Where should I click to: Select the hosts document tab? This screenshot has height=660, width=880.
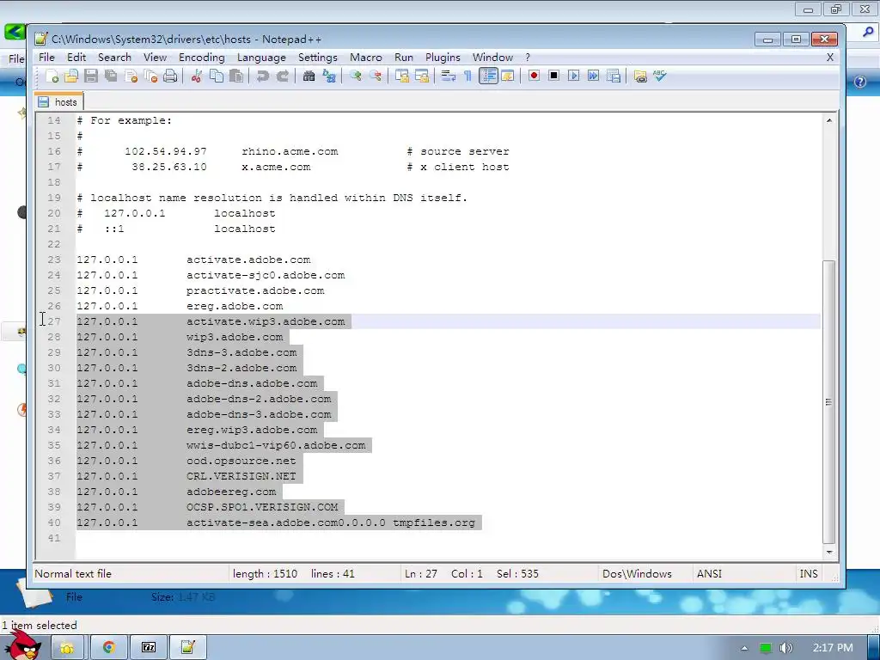tap(58, 101)
